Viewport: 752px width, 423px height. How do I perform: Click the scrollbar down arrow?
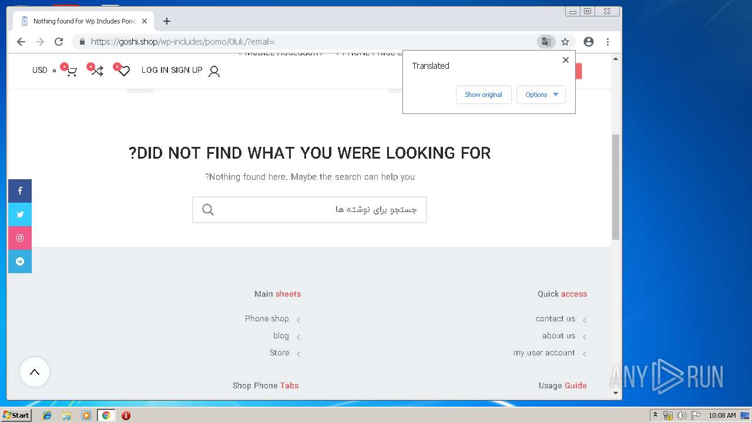(616, 393)
